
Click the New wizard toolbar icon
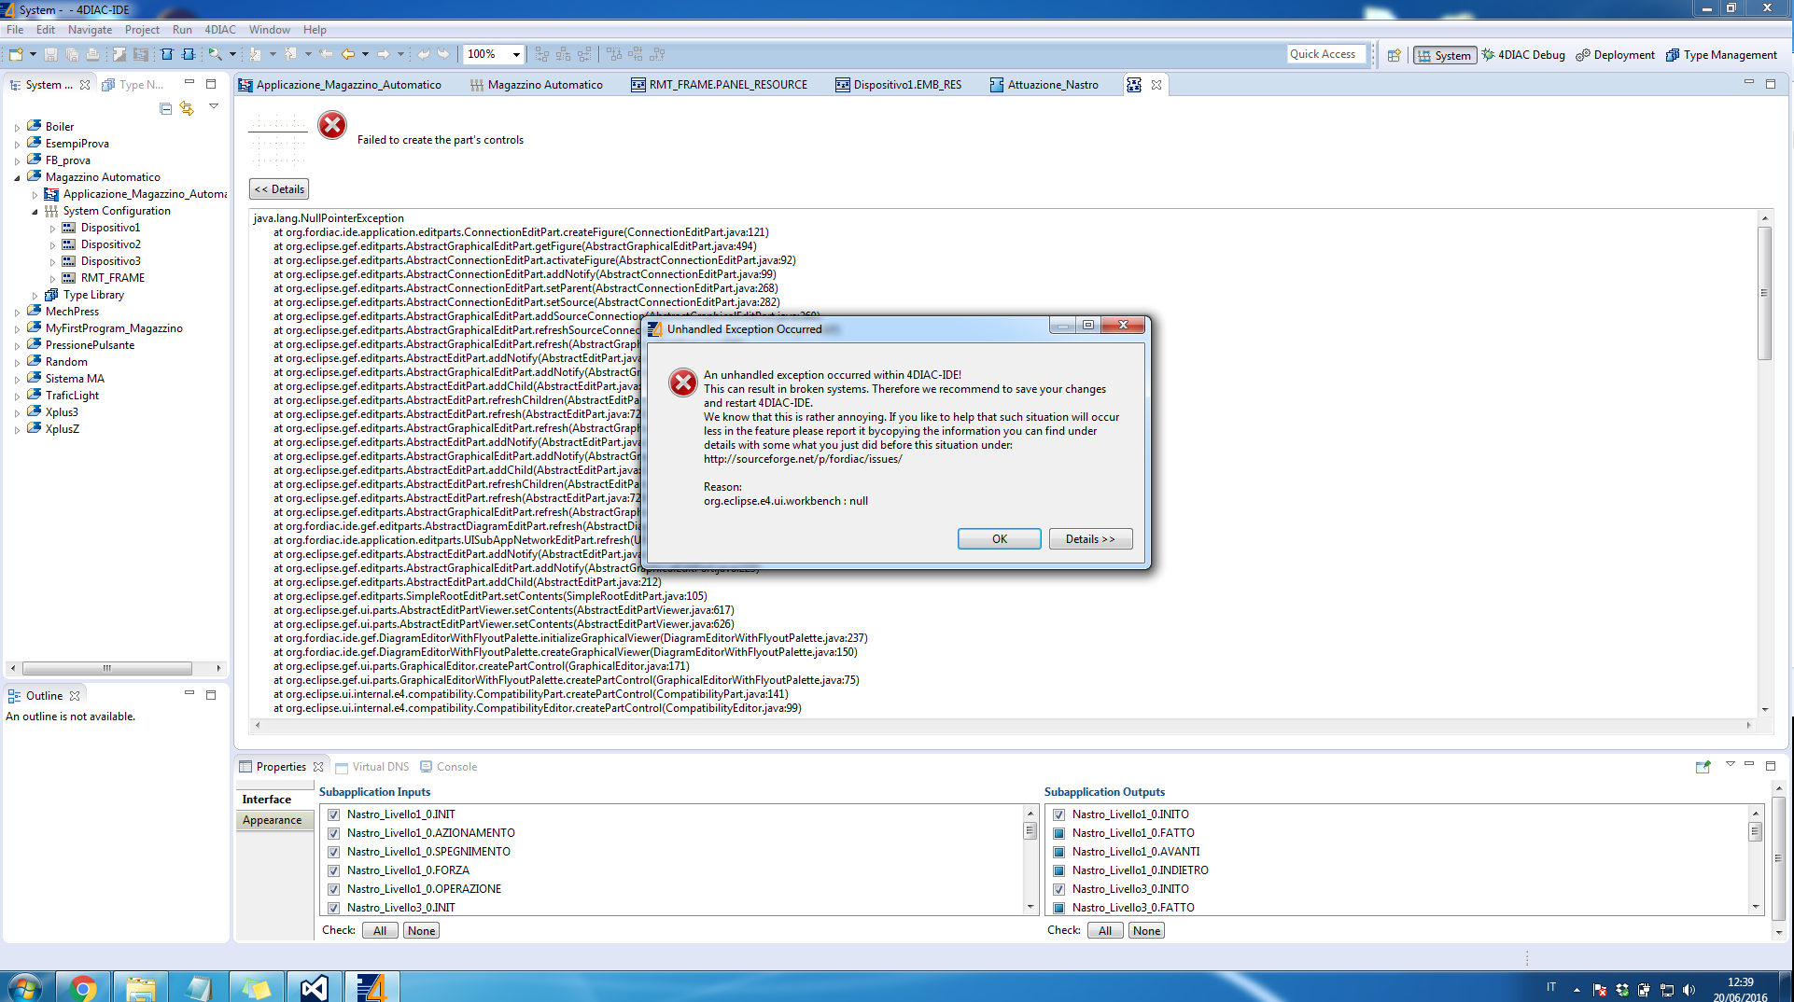(16, 55)
